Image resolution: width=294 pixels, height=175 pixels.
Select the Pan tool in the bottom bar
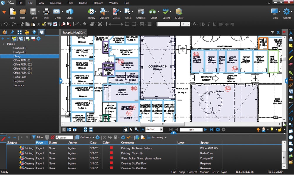126,129
